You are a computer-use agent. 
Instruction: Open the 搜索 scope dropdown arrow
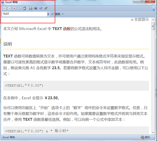click(63, 14)
